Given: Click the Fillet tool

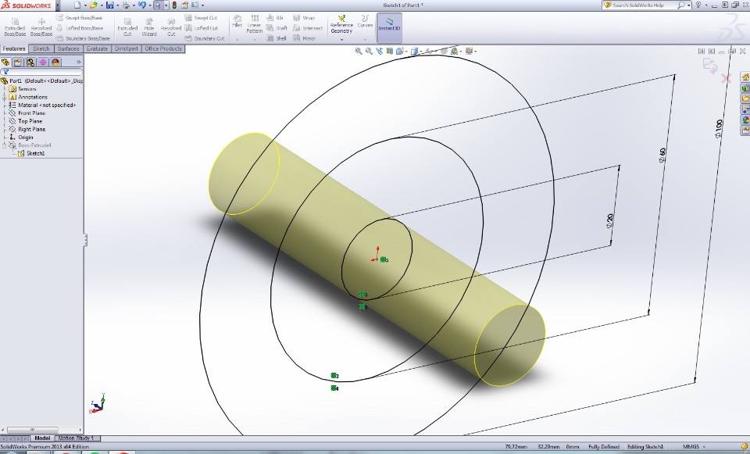Looking at the screenshot, I should 237,22.
